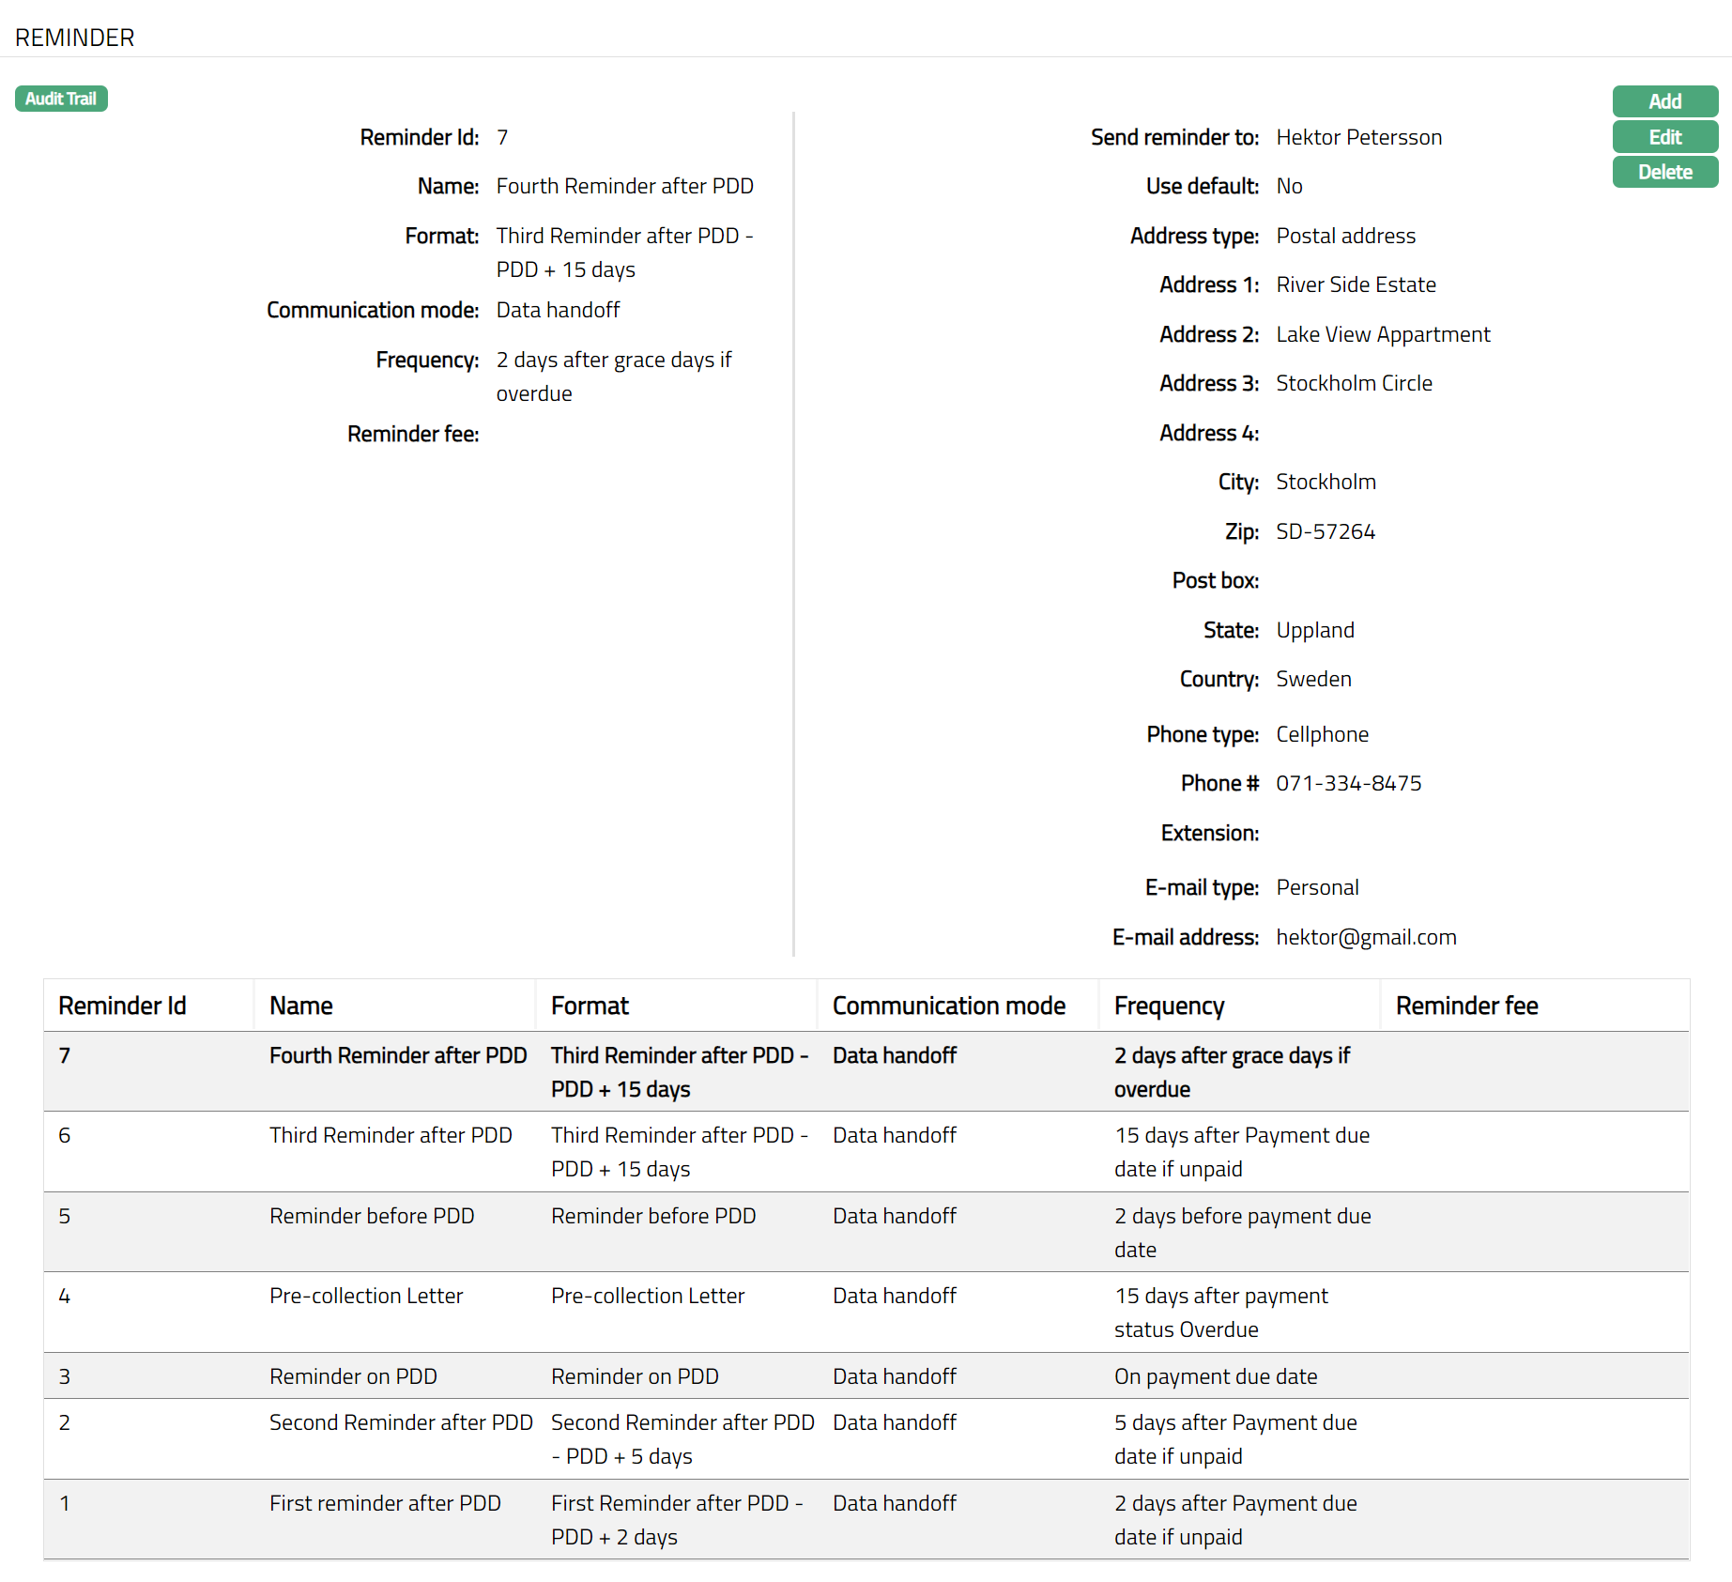
Task: Click the Add reminder button
Action: (1664, 101)
